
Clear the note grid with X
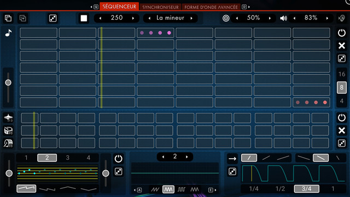[341, 45]
